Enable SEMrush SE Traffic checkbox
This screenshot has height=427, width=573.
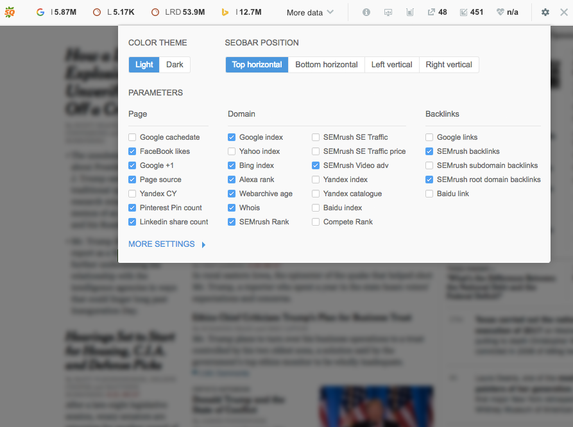pos(316,137)
